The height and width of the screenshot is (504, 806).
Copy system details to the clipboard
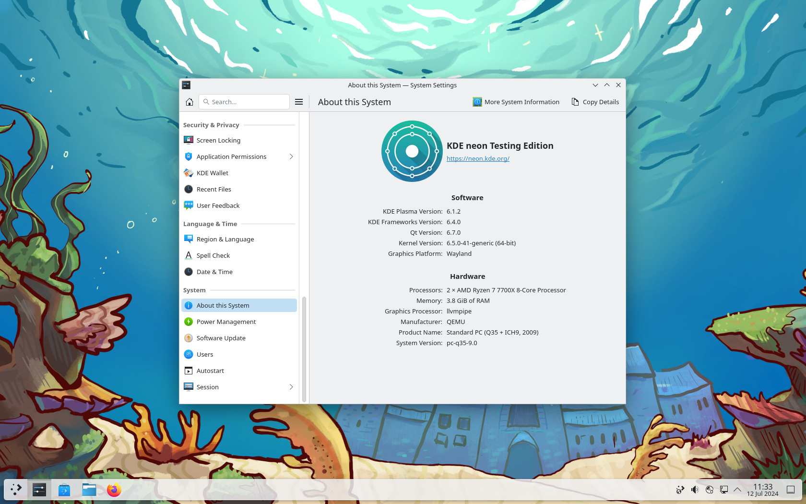click(595, 102)
